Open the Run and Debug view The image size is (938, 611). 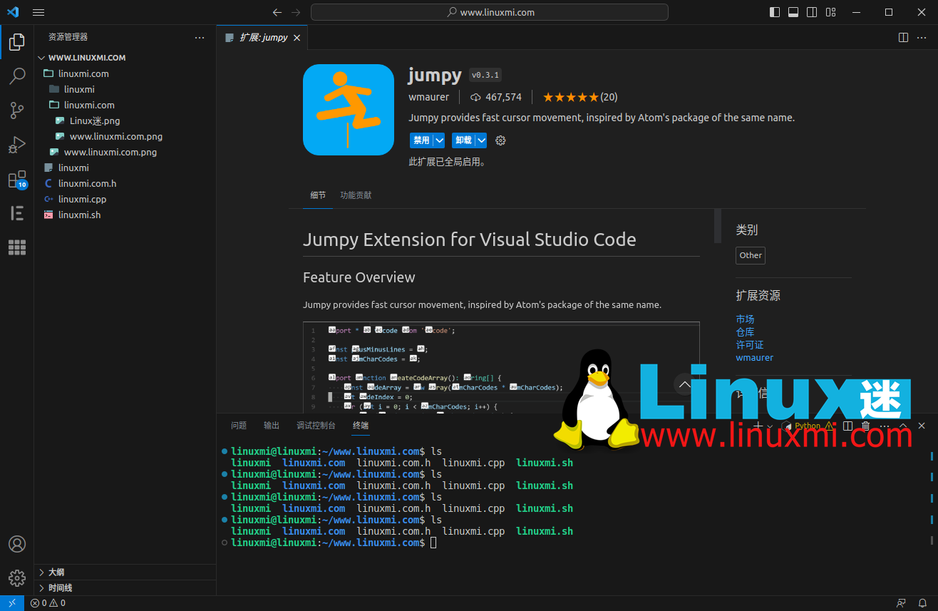click(x=17, y=145)
